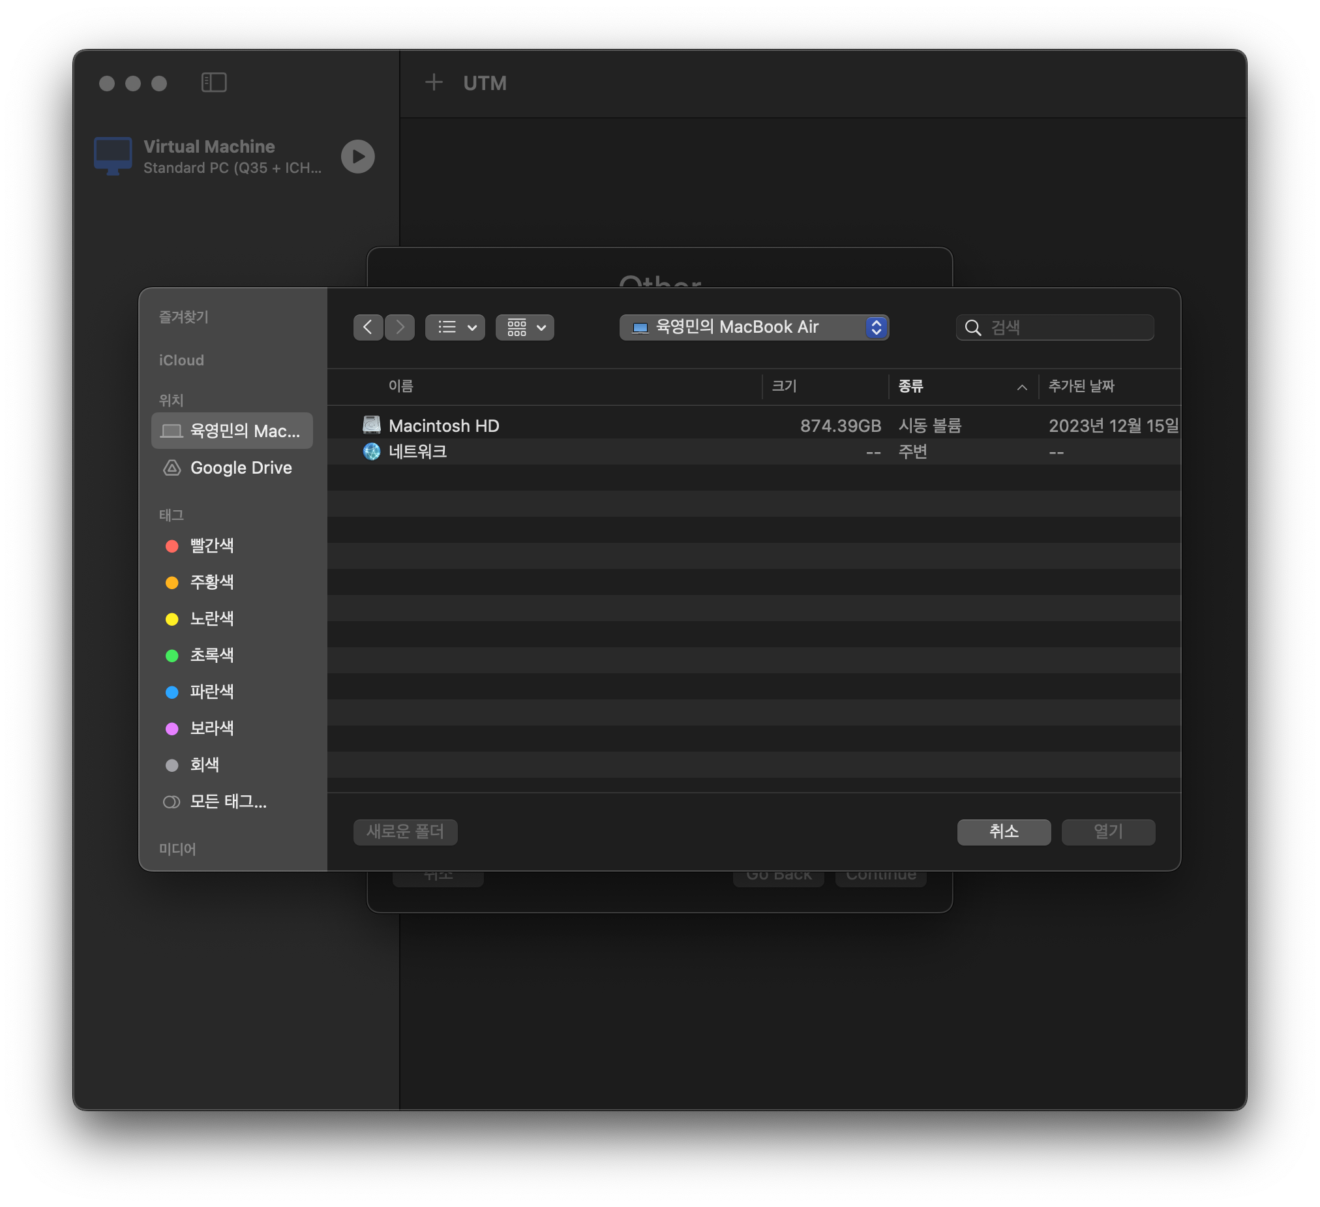This screenshot has width=1320, height=1207.
Task: Go back in file dialog
Action: (368, 327)
